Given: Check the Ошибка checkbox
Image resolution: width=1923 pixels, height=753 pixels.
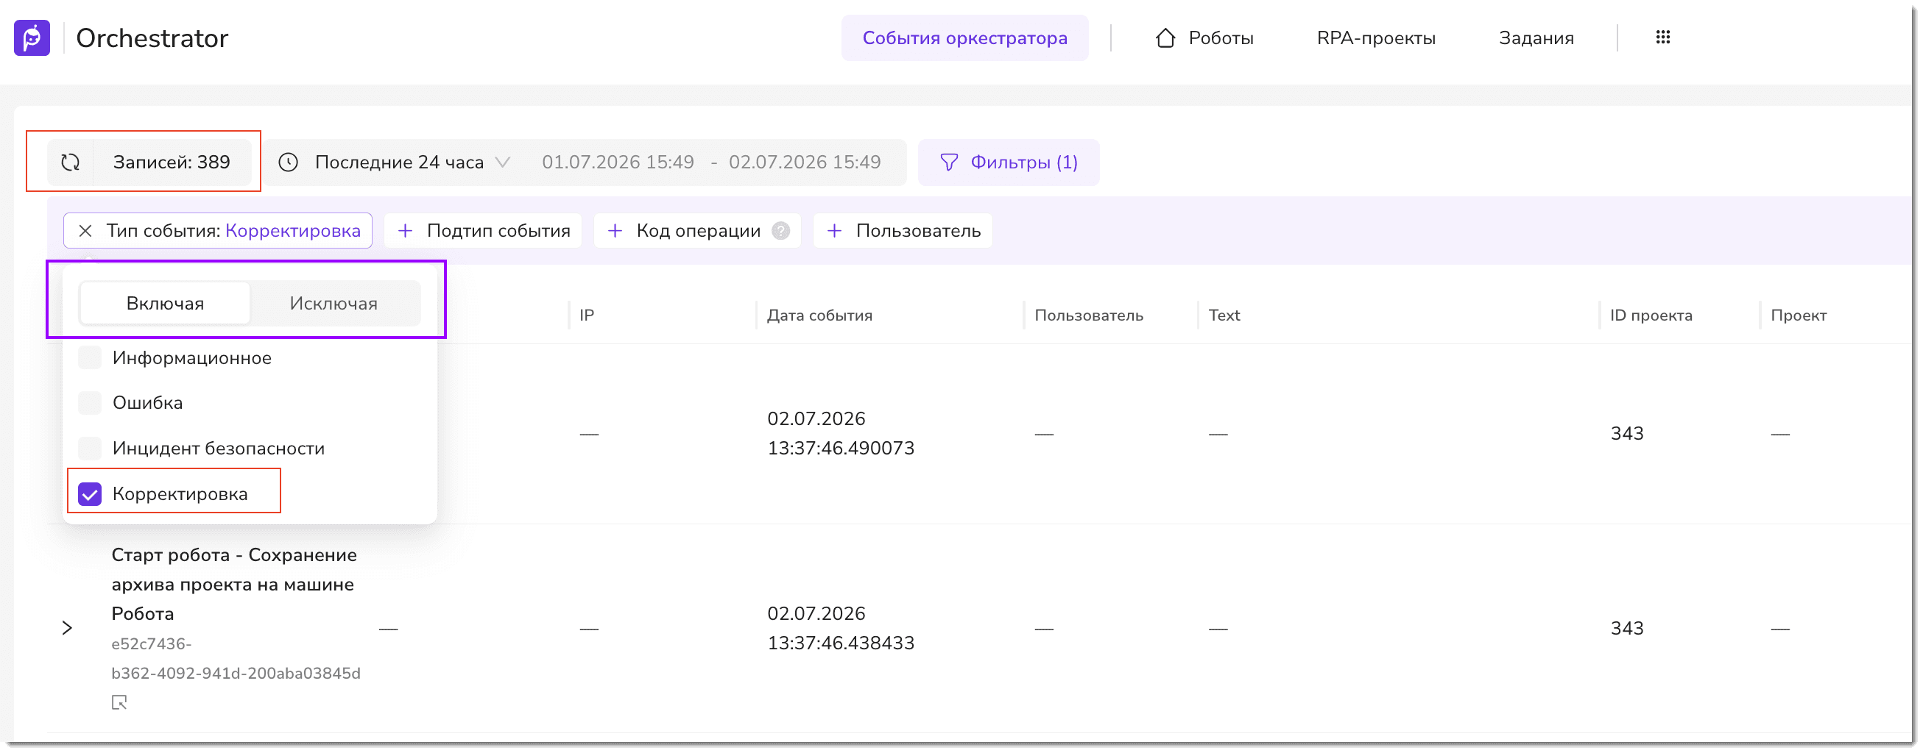Looking at the screenshot, I should point(90,403).
